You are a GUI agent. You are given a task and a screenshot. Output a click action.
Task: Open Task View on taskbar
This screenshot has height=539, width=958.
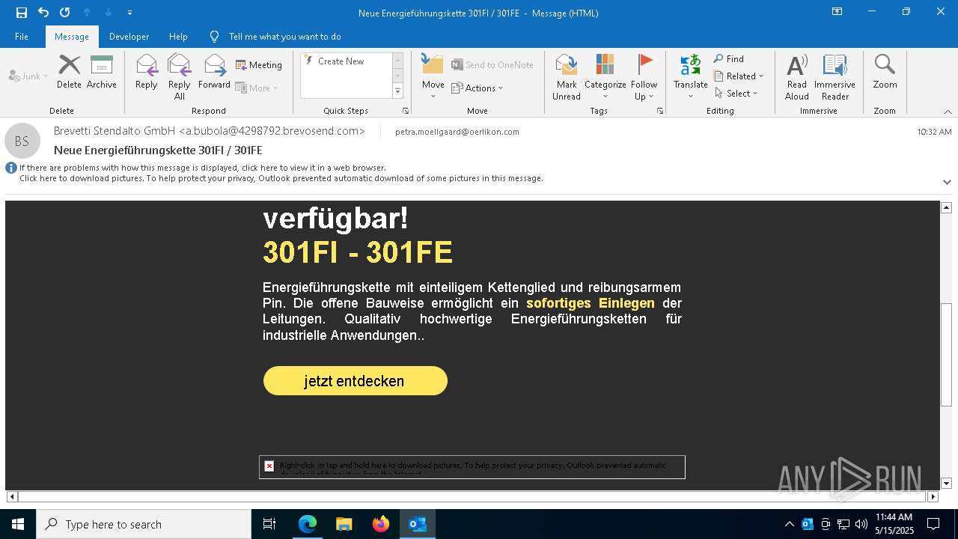click(x=269, y=524)
